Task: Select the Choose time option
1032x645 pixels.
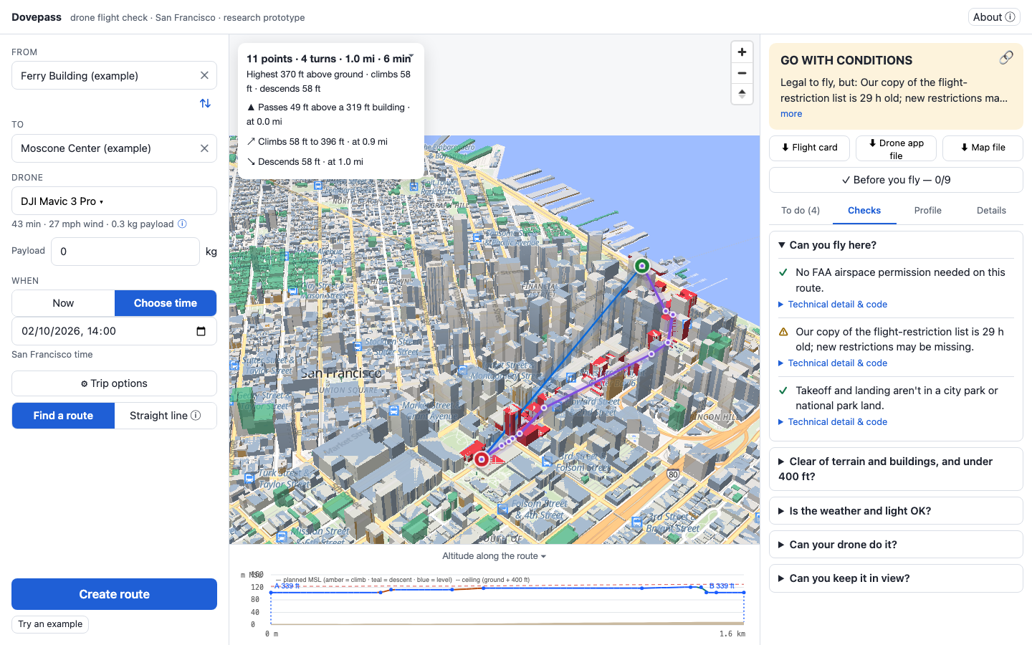Action: (166, 303)
